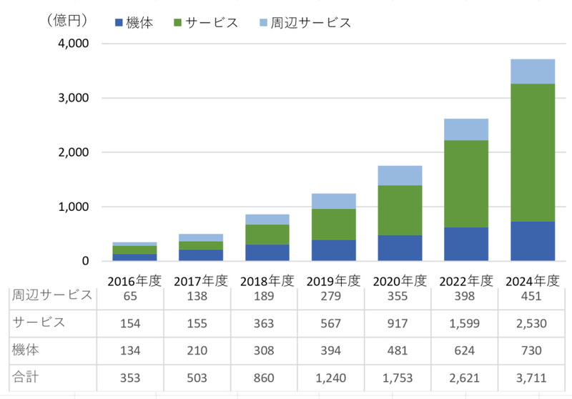Click the light blue 周辺サービス legend swatch
Image resolution: width=572 pixels, height=399 pixels.
tap(261, 24)
